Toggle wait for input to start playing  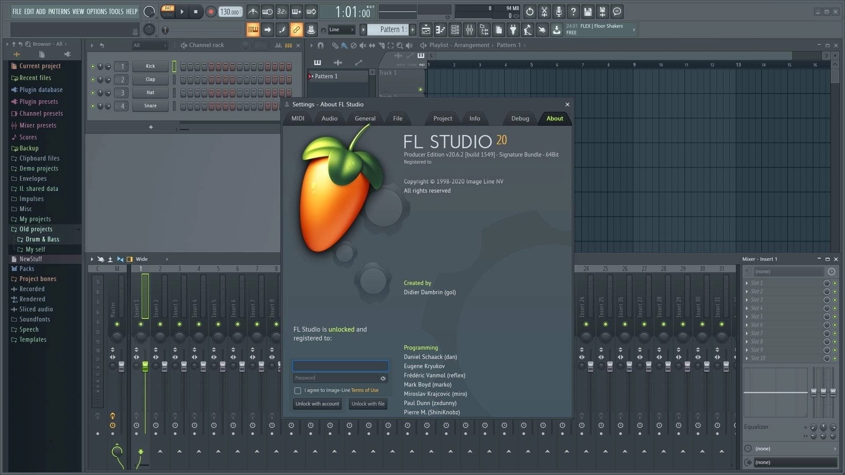[267, 12]
